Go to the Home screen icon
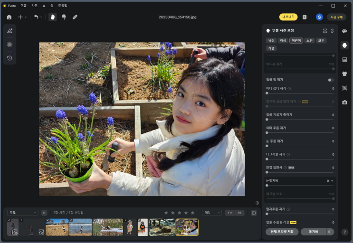This screenshot has width=353, height=243. [9, 17]
